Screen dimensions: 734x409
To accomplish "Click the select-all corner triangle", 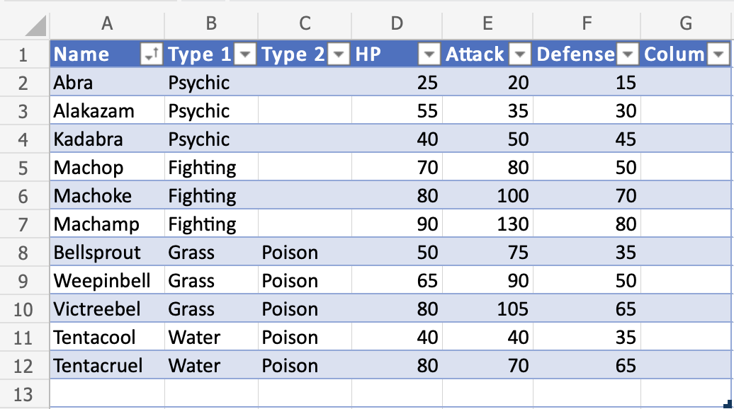I will pyautogui.click(x=35, y=27).
